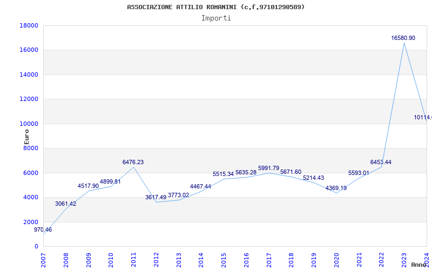Select the 6476.23 data label

133,162
